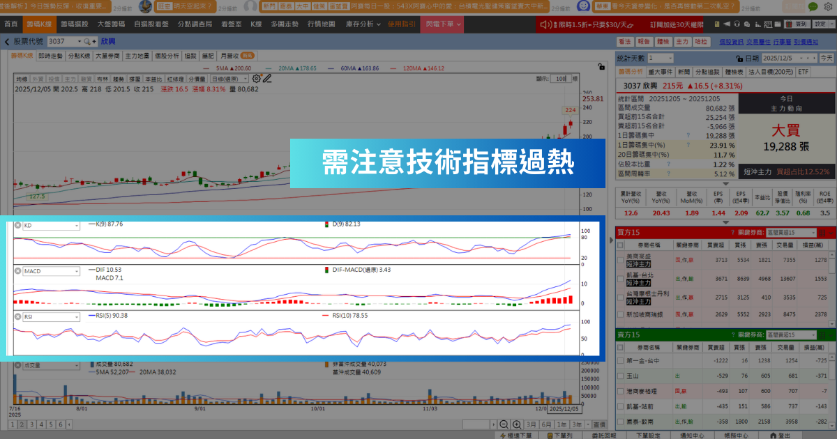Select the pencil drawing tool on the chart
This screenshot has height=439, width=837.
(x=268, y=78)
